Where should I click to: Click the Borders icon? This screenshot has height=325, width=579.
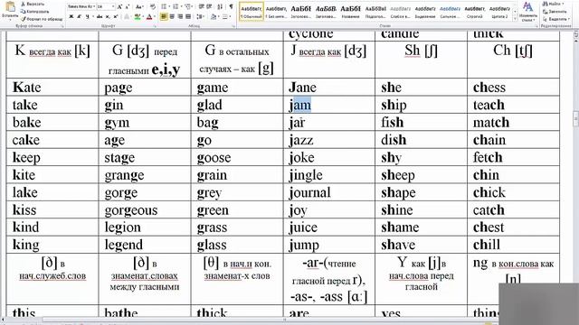pyautogui.click(x=225, y=16)
